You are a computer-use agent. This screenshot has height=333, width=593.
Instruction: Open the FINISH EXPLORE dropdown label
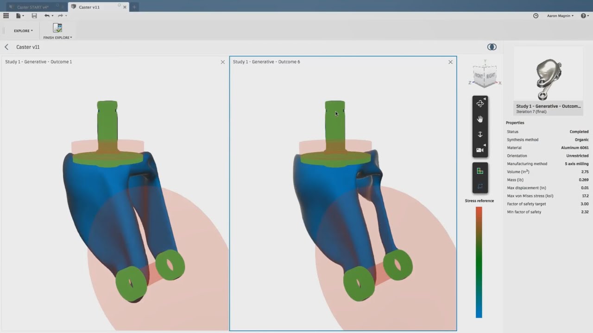pyautogui.click(x=57, y=37)
